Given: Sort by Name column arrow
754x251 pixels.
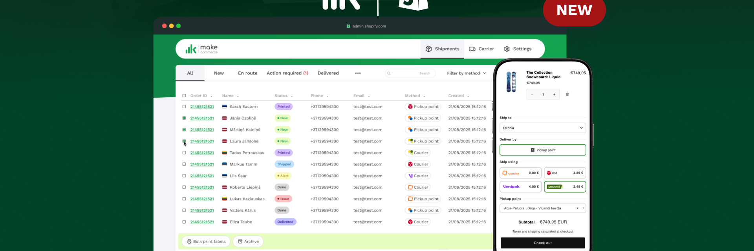Looking at the screenshot, I should pyautogui.click(x=238, y=96).
